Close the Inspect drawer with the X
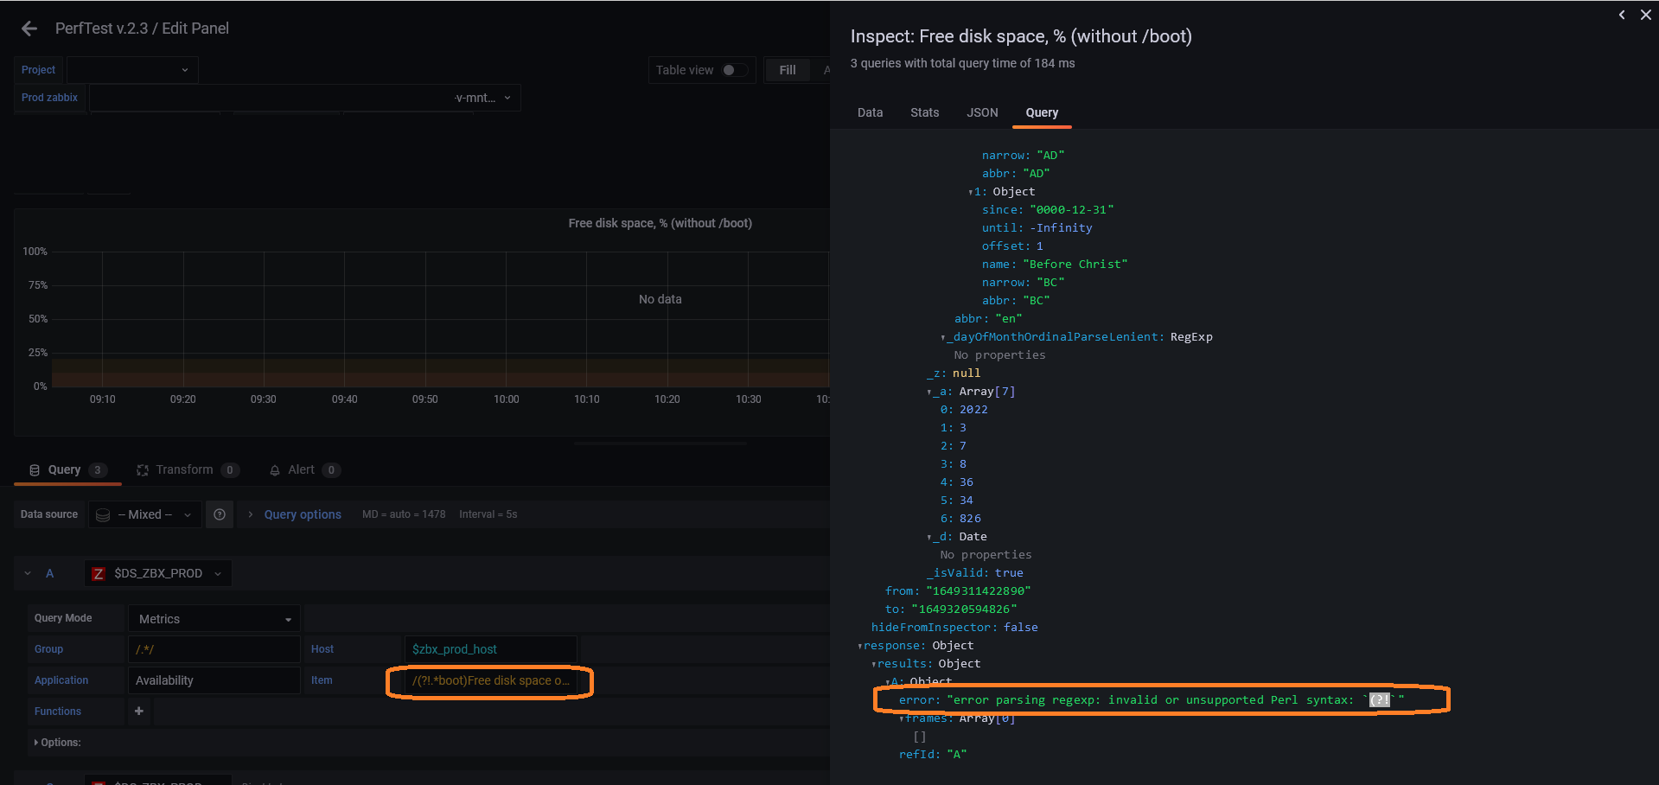 coord(1645,15)
